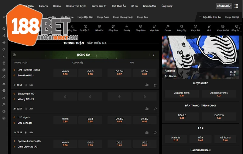Open the Game Giải Trí menu
The width and height of the screenshot is (243, 154).
pos(99,6)
